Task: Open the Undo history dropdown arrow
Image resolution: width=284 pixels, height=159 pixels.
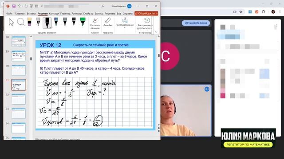Action: pos(22,6)
